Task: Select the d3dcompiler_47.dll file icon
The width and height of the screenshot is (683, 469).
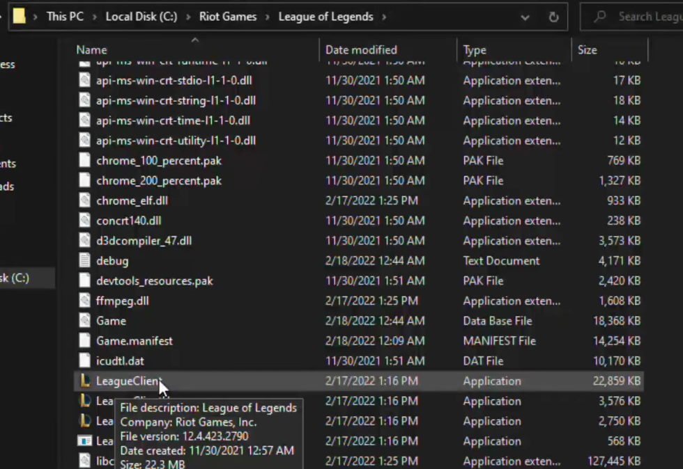Action: 85,240
